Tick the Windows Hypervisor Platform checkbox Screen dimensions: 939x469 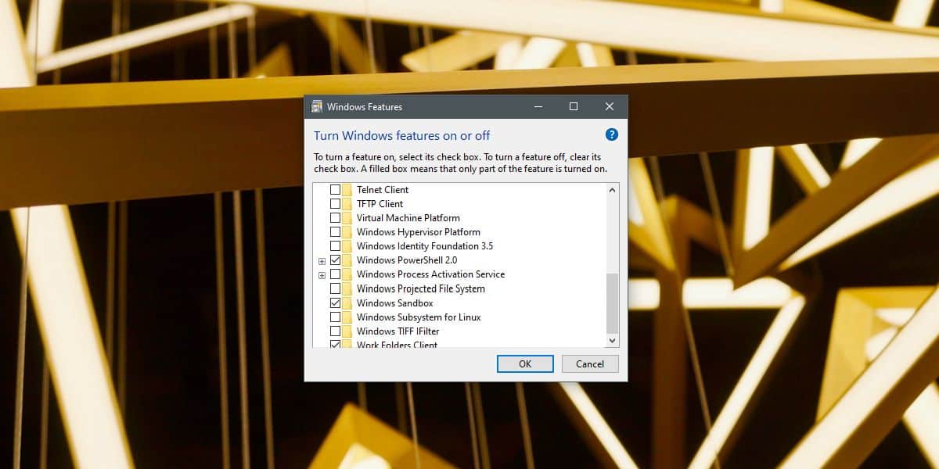tap(335, 232)
